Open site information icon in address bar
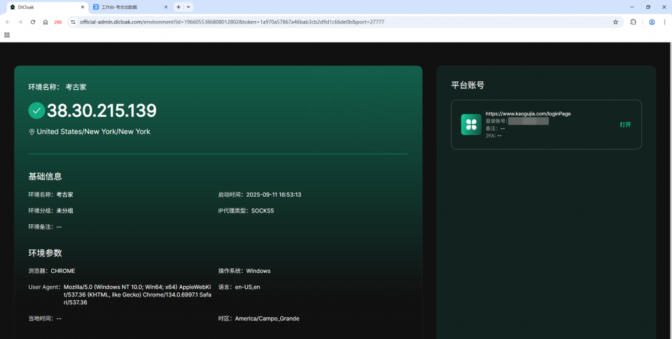The width and height of the screenshot is (672, 339). click(x=73, y=22)
